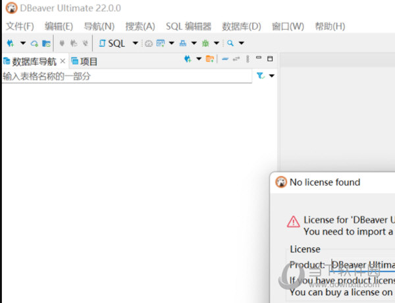Click the grayed-out Connect plug icon
395x303 pixels.
click(x=62, y=43)
